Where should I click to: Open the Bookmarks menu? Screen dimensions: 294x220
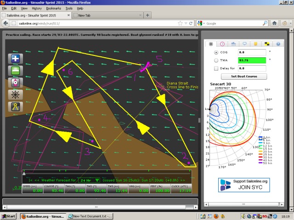(54, 8)
